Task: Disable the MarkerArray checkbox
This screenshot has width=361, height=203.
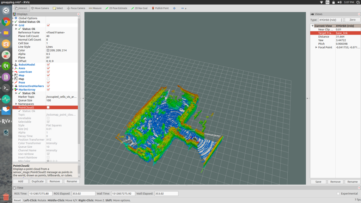Action: 48,90
